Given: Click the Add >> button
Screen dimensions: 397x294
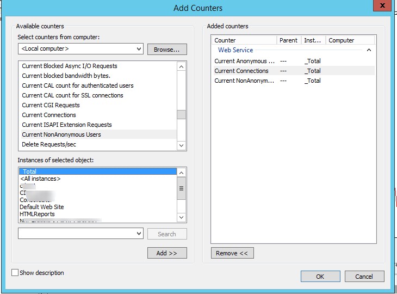Looking at the screenshot, I should [x=167, y=253].
